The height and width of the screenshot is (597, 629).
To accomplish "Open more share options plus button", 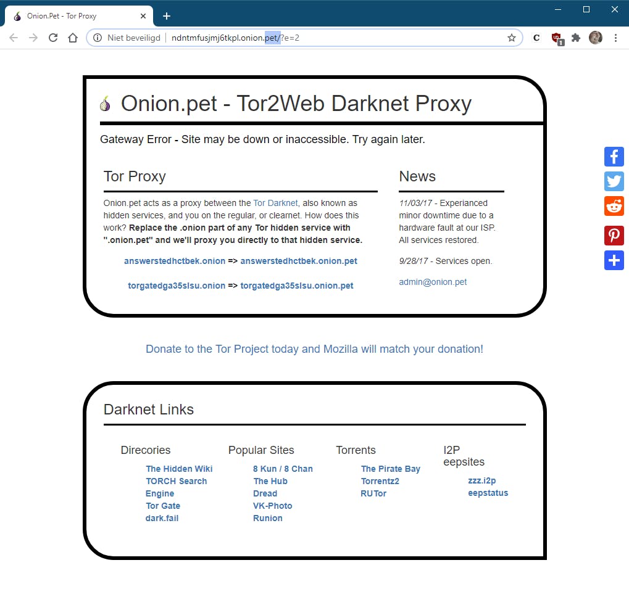I will [x=614, y=260].
